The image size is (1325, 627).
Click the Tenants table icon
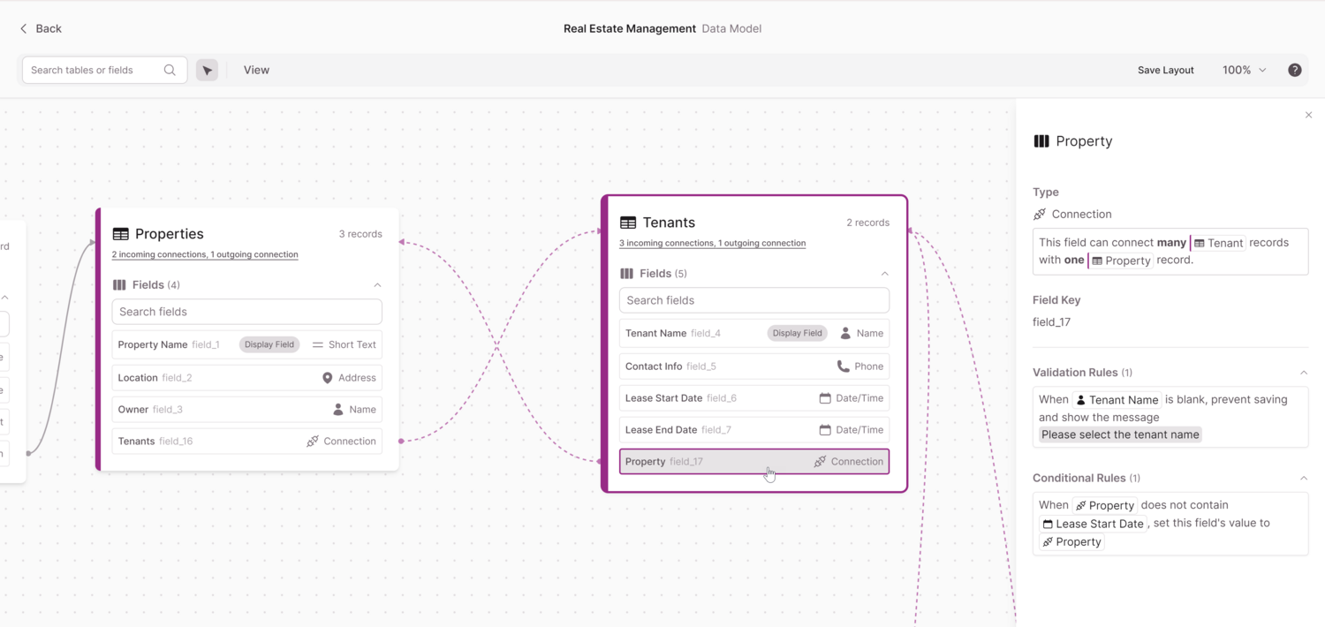pyautogui.click(x=628, y=223)
